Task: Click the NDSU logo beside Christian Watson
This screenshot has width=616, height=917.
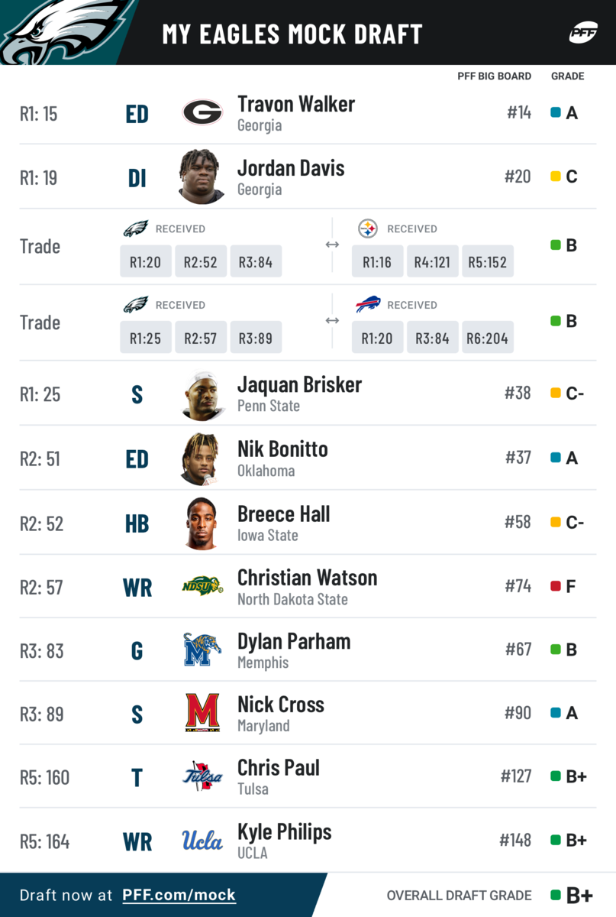Action: click(202, 586)
